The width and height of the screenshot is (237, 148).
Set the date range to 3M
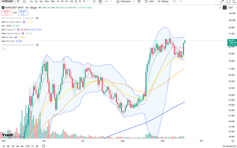click(x=17, y=146)
